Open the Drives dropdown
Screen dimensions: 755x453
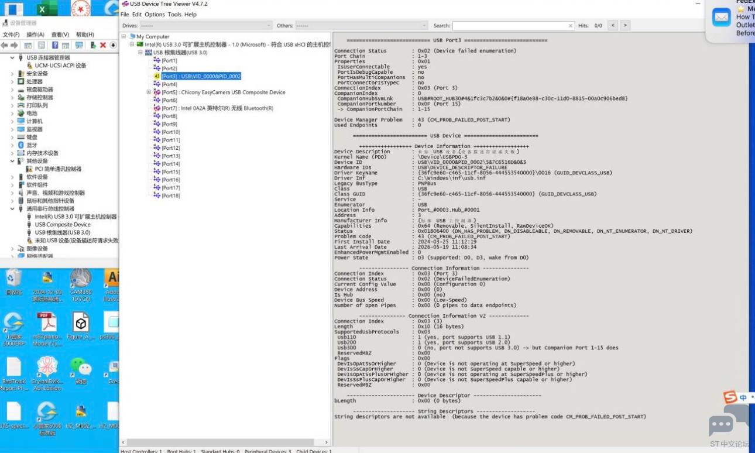(206, 26)
